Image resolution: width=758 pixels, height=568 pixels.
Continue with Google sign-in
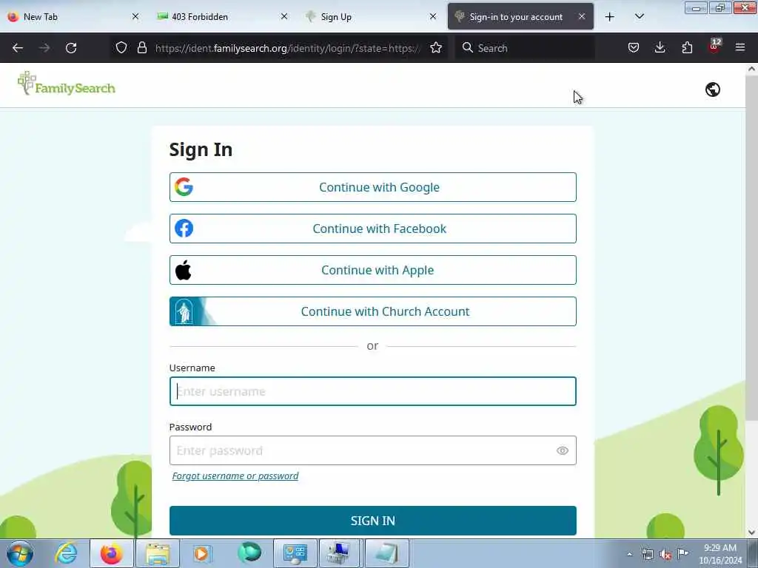pos(373,187)
